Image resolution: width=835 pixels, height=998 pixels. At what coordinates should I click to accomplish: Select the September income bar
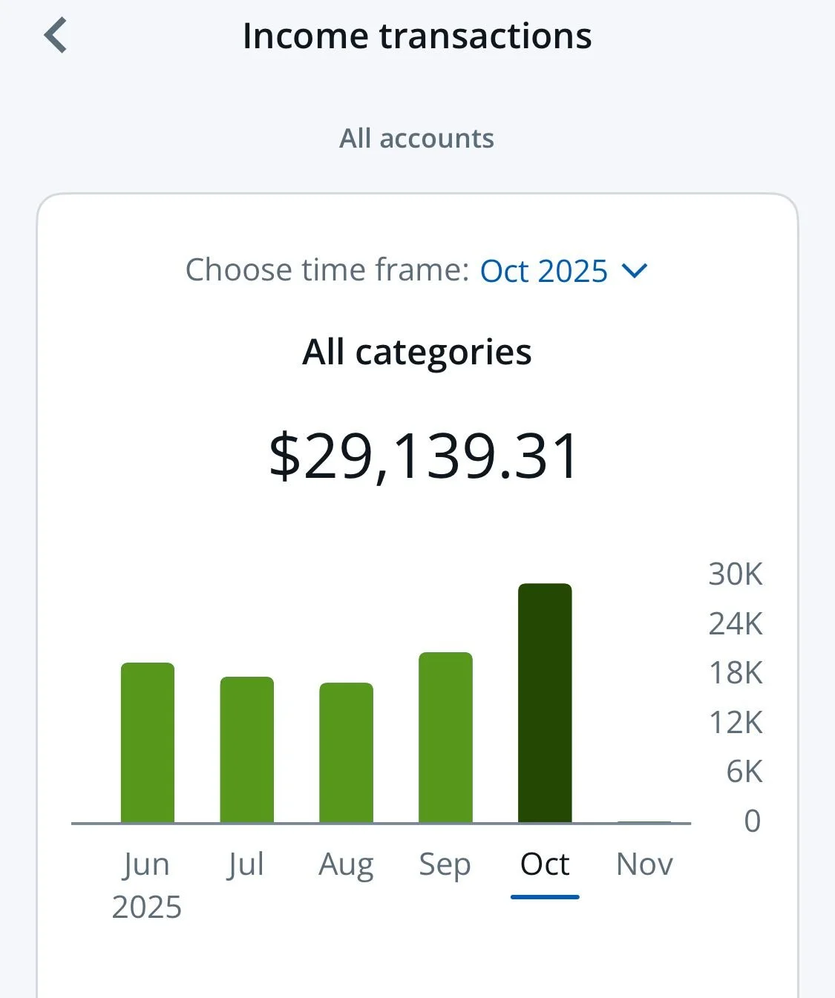pyautogui.click(x=445, y=738)
